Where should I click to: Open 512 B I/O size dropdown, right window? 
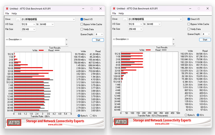(x=135, y=24)
